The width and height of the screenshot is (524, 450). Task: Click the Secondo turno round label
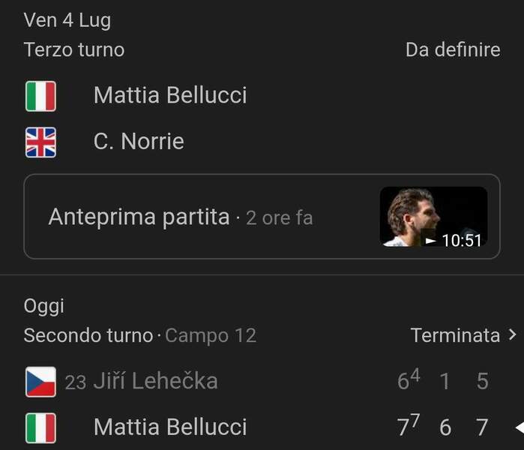point(88,335)
